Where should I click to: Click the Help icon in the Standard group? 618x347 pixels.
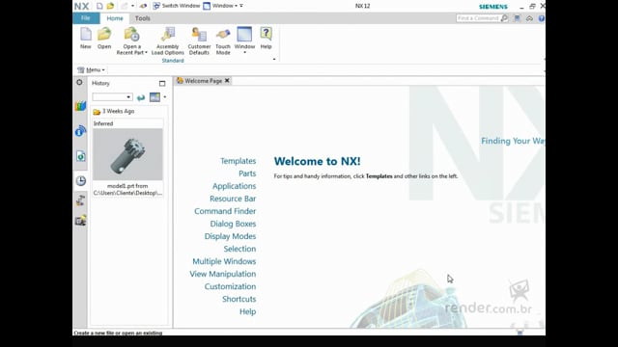[x=267, y=34]
